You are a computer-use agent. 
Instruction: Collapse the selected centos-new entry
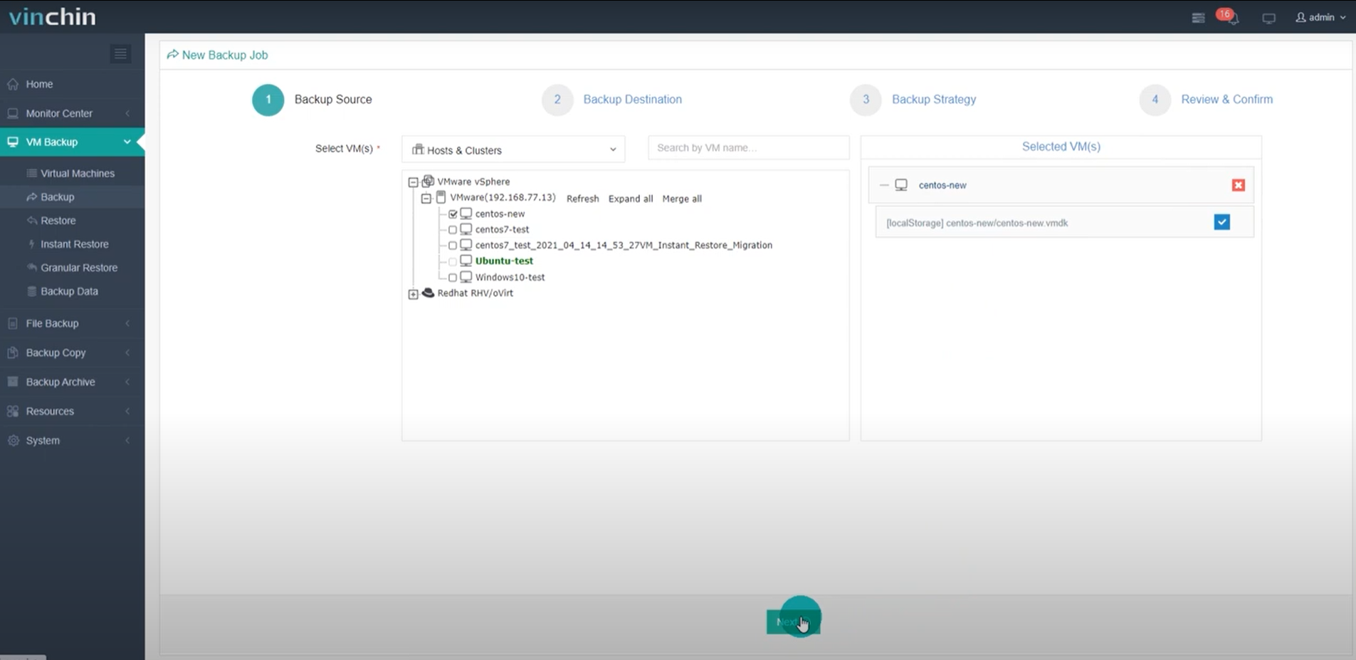[x=884, y=185]
